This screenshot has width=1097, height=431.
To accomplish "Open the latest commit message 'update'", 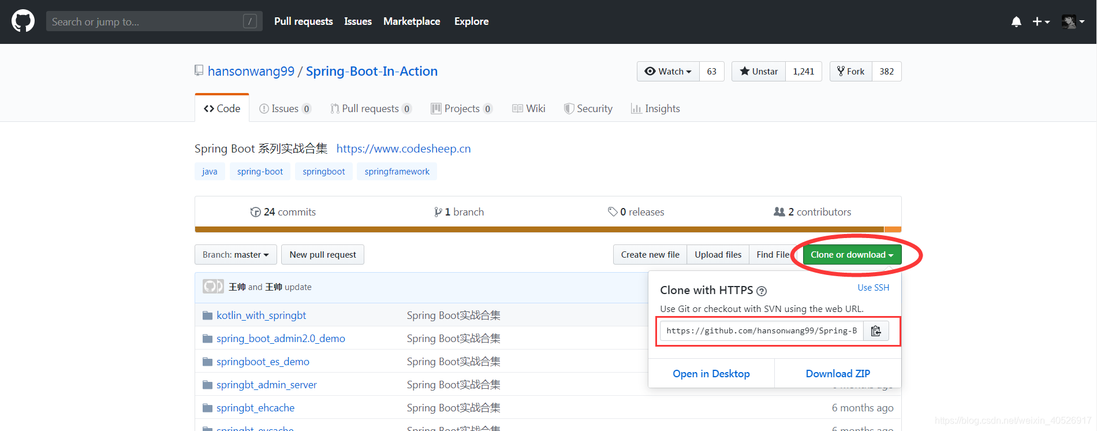I will click(298, 287).
